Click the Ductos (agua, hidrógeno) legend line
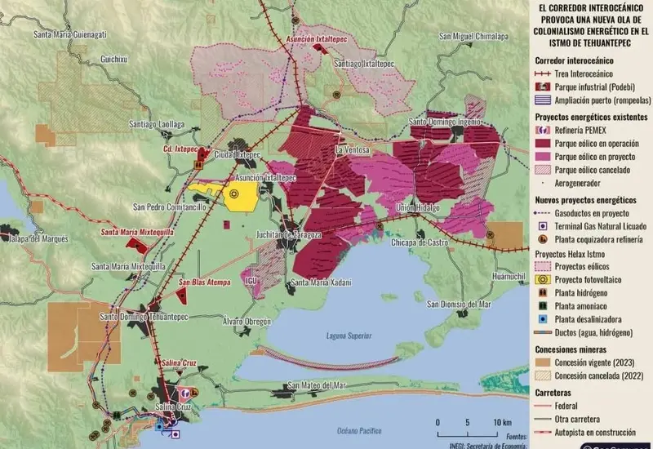653x449 pixels. click(x=543, y=333)
